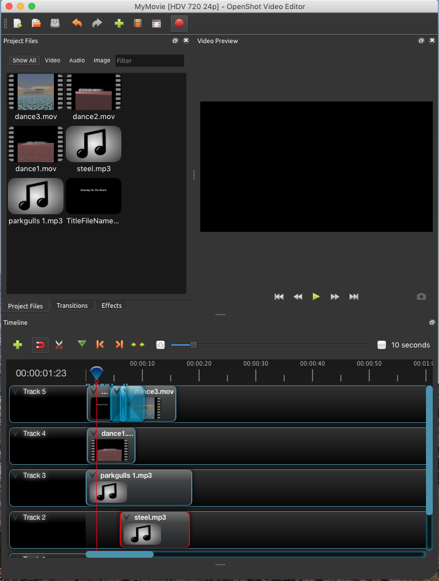Open the Track 2 menu arrow

15,517
